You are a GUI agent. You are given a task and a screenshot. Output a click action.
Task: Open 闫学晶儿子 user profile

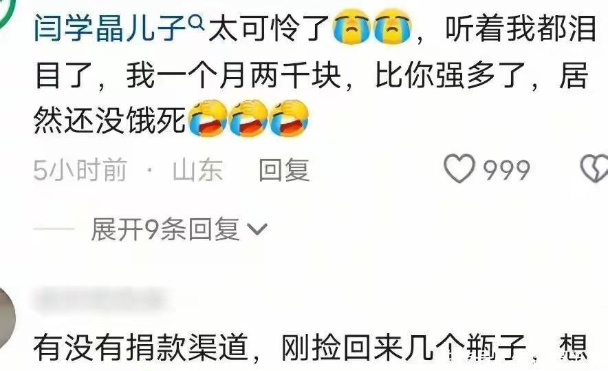click(x=110, y=28)
